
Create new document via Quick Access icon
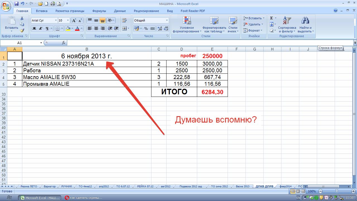(x=47, y=4)
